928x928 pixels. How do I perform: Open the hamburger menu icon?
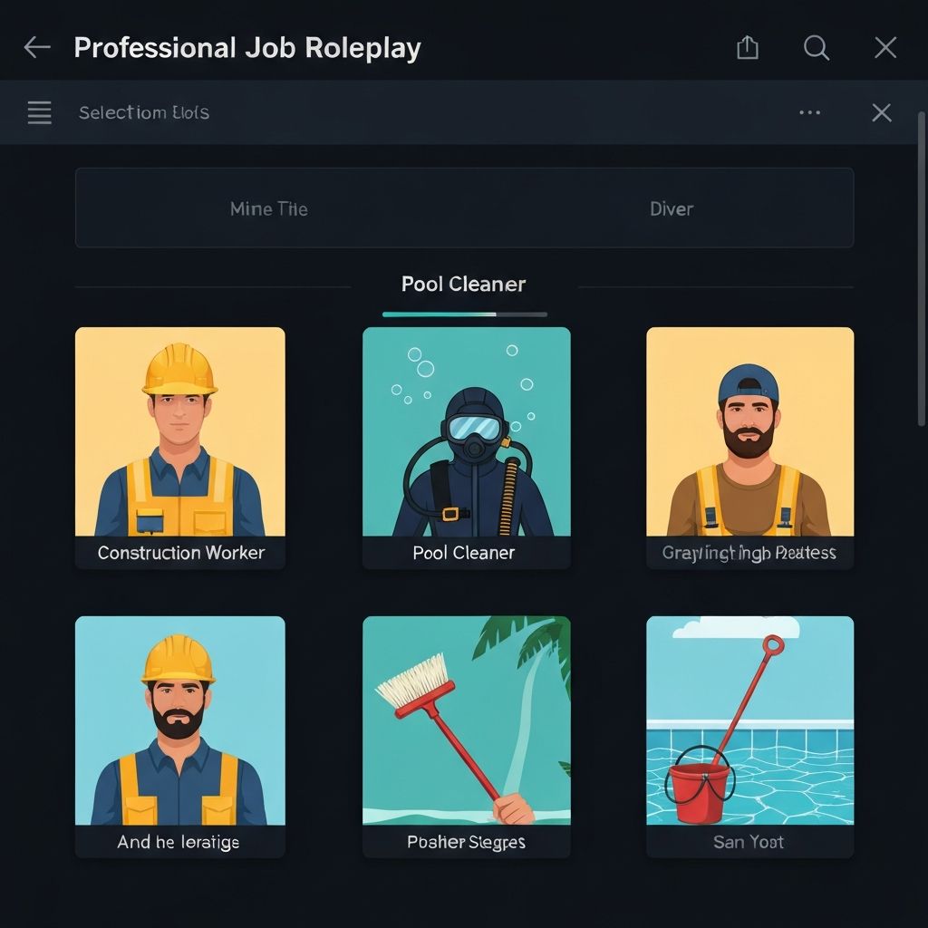click(39, 112)
